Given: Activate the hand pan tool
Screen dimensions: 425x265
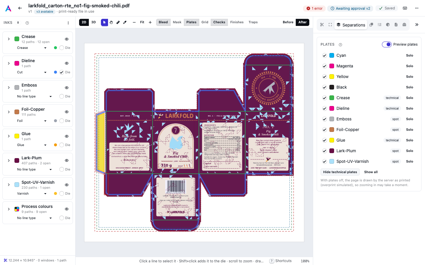Looking at the screenshot, I should (x=111, y=22).
